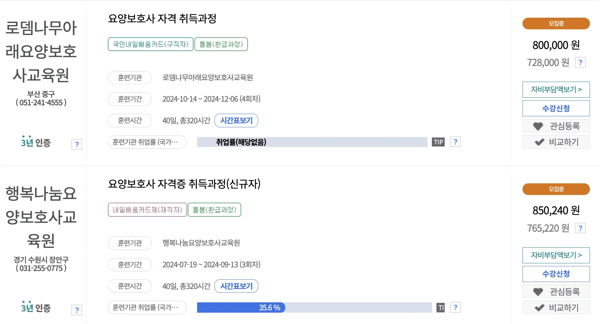The width and height of the screenshot is (602, 324).
Task: Click the heart icon for 행복나눔 course interest registration
Action: [x=539, y=291]
